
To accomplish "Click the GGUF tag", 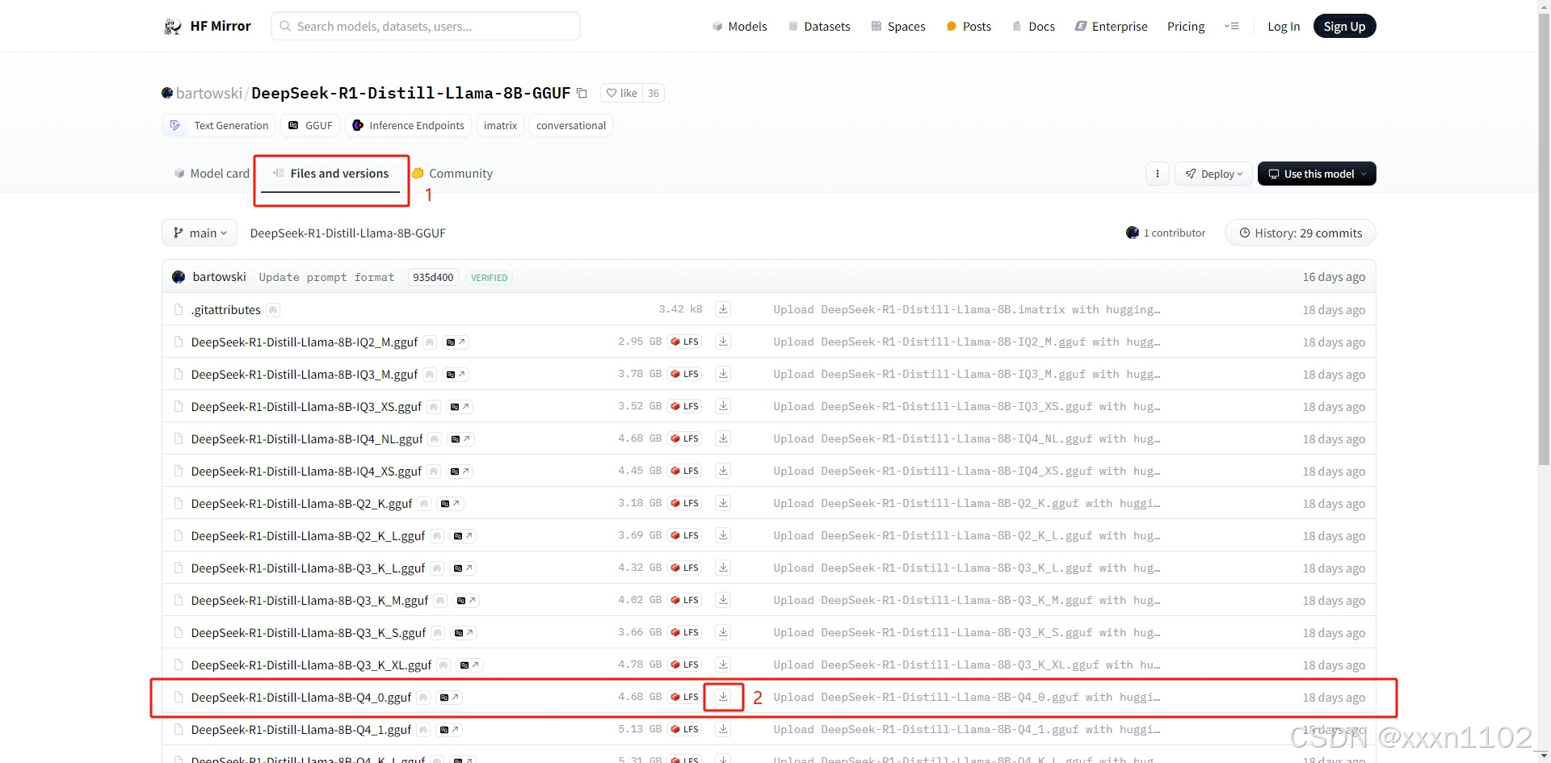I will coord(310,125).
